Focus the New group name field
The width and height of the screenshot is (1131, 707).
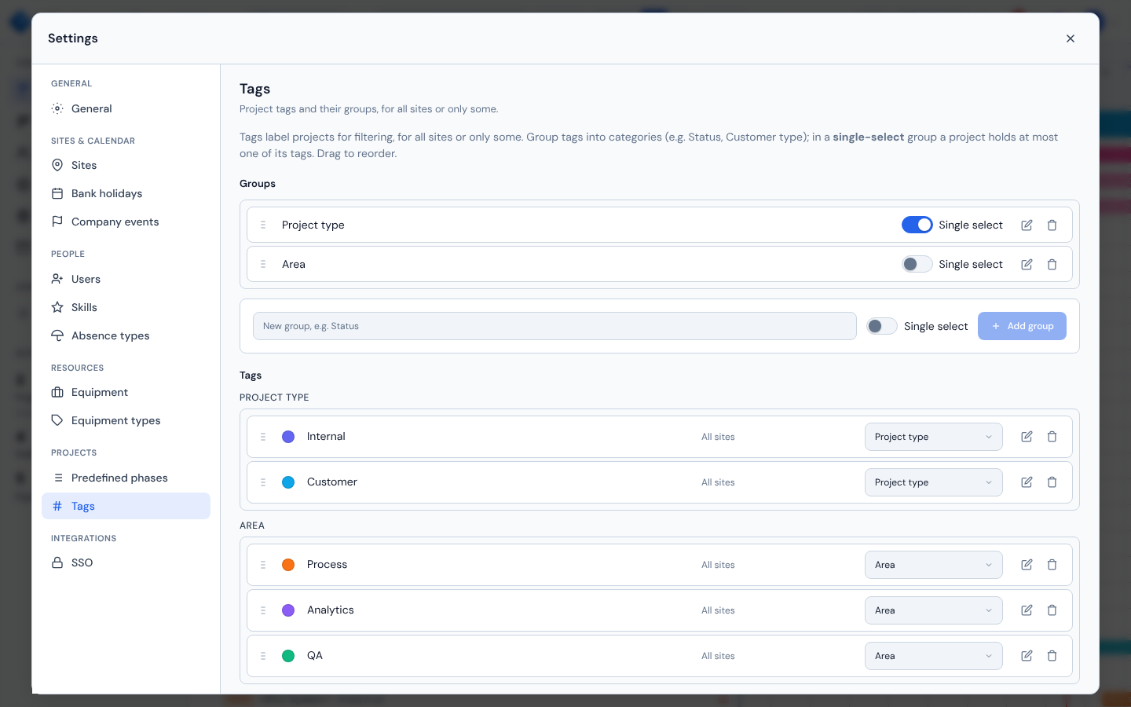(555, 326)
